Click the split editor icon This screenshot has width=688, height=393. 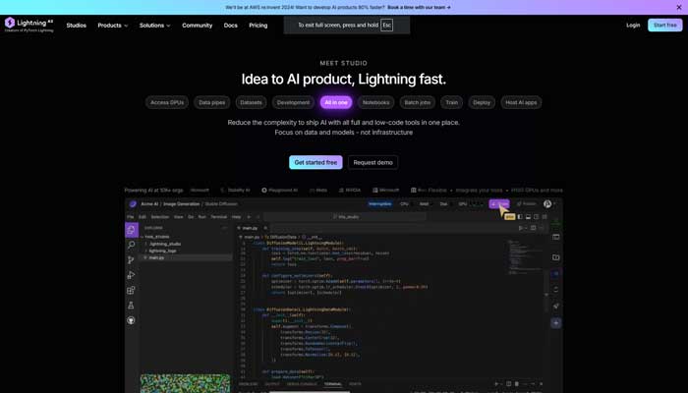(533, 228)
